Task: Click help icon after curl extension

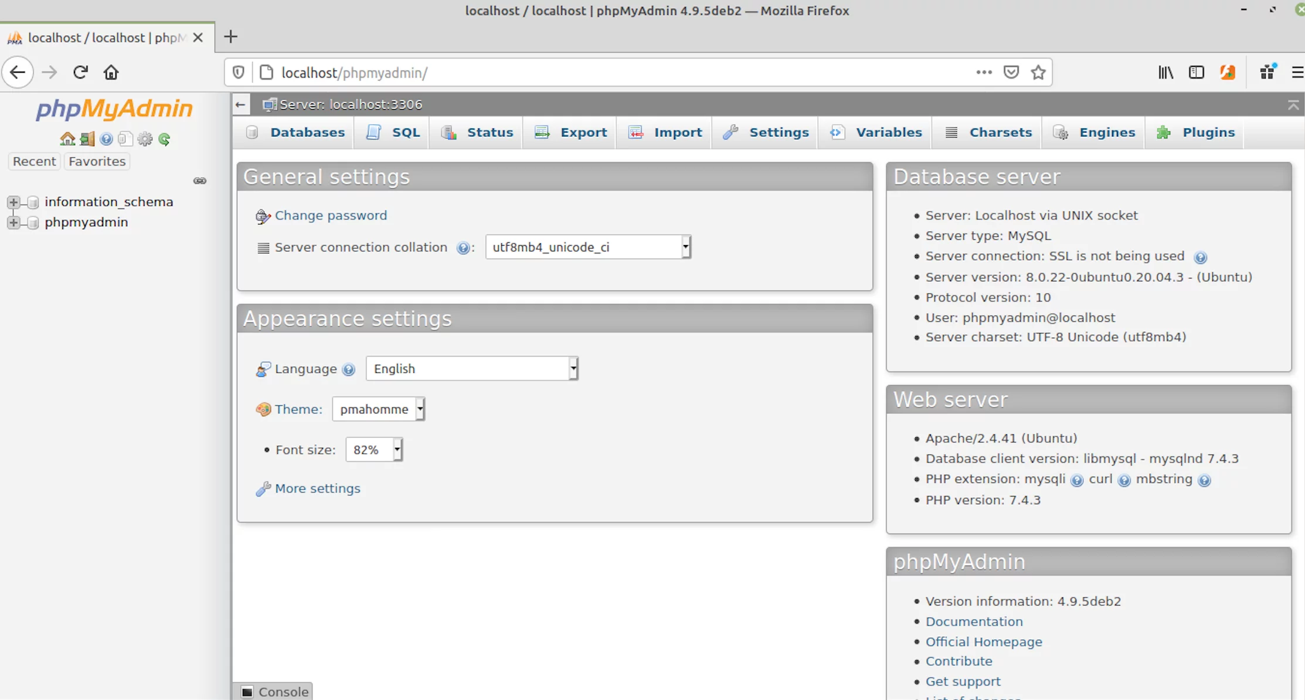Action: [x=1124, y=480]
